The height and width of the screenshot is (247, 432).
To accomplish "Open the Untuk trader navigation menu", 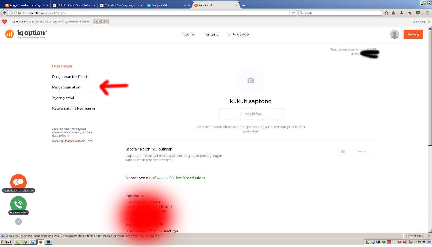I will point(239,34).
